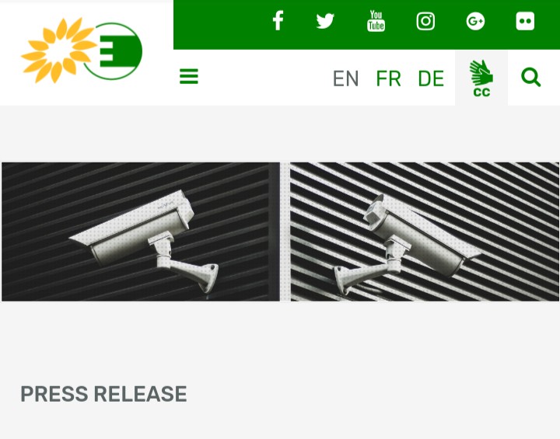Screen dimensions: 560x439
Task: Switch language to DE
Action: tap(431, 78)
